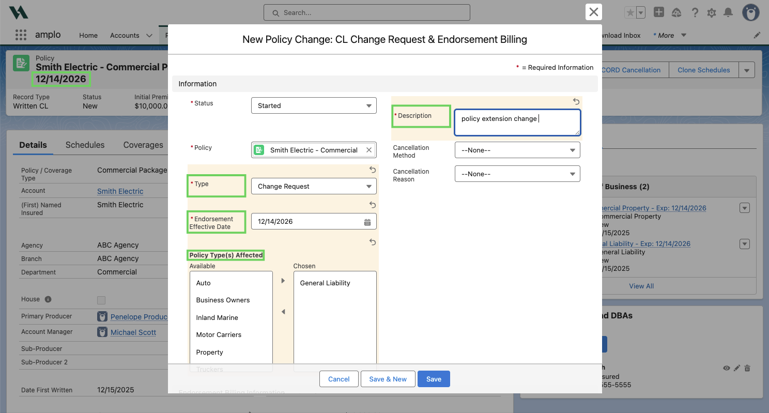
Task: Expand the Accounts navigation chevron
Action: point(149,36)
